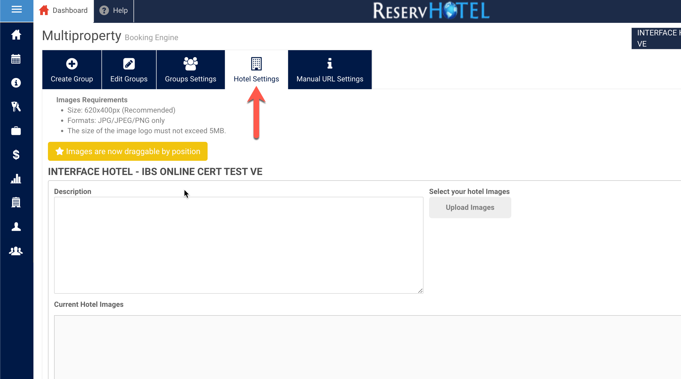The width and height of the screenshot is (681, 379).
Task: Open the tools icon in sidebar
Action: (x=16, y=107)
